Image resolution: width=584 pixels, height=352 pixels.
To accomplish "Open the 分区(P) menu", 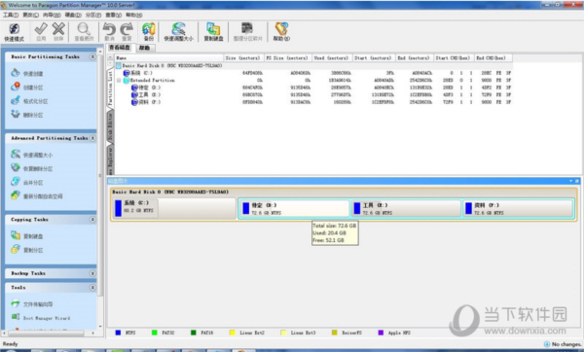I will (x=93, y=15).
